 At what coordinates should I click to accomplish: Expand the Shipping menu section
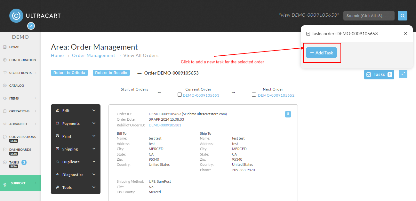pyautogui.click(x=76, y=149)
